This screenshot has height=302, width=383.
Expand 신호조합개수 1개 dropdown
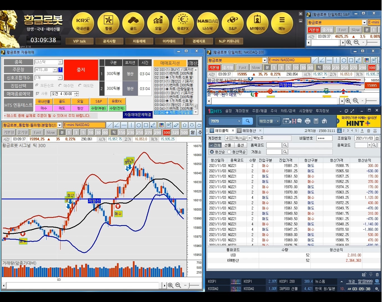(60, 77)
